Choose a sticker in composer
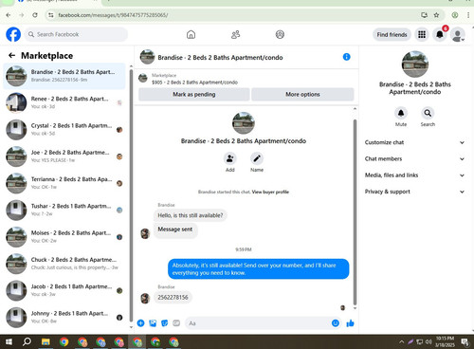Image resolution: width=474 pixels, height=349 pixels. click(165, 323)
